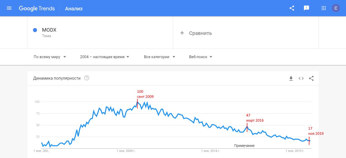This screenshot has width=346, height=158.
Task: Open the Google apps grid
Action: pos(323,8)
